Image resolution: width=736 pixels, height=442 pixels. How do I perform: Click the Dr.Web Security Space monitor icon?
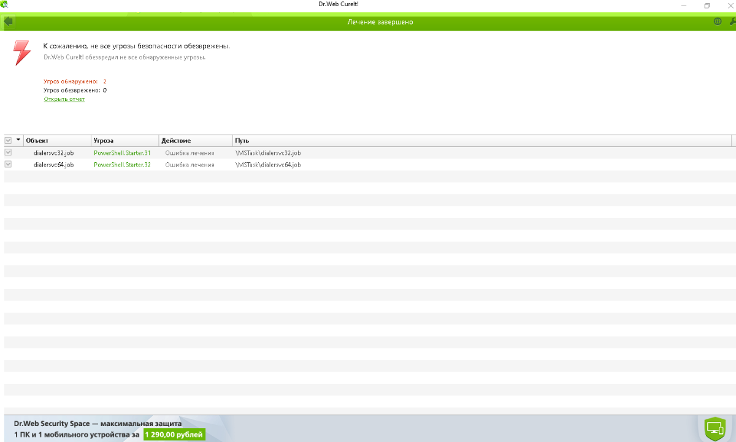tap(715, 428)
